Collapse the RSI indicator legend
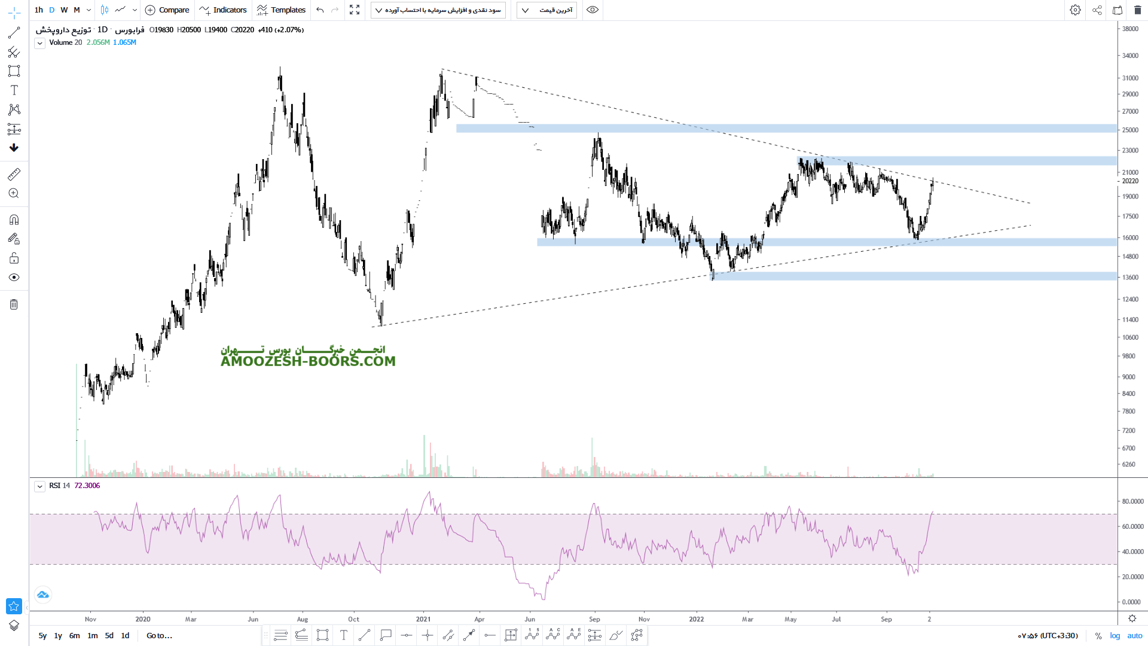 39,486
